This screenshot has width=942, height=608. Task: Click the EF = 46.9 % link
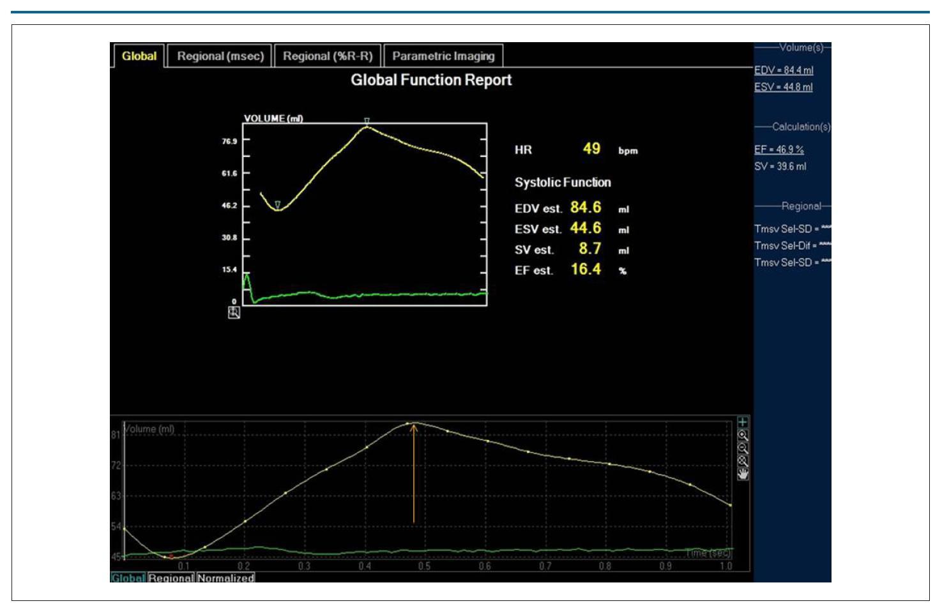[779, 149]
